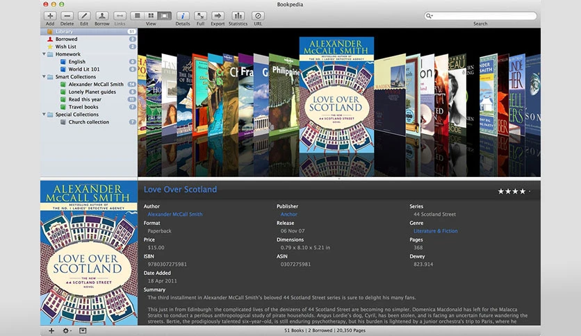The image size is (581, 336).
Task: Select the Church collection
Action: 88,122
